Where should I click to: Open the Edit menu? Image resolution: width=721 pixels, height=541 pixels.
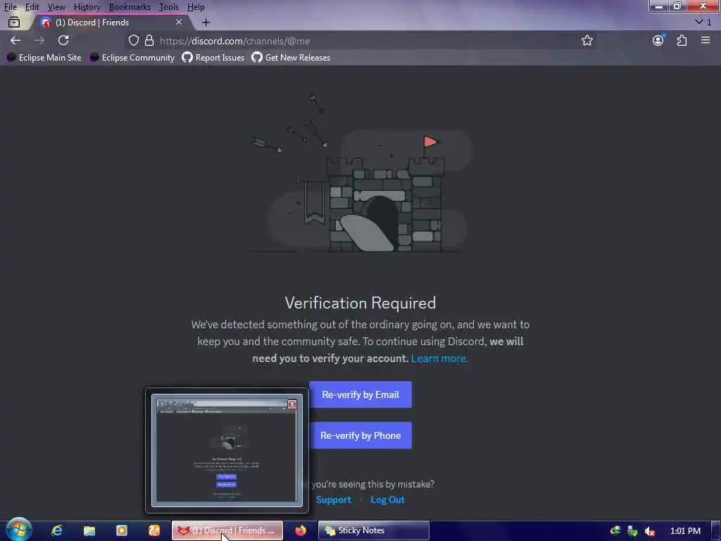pyautogui.click(x=32, y=7)
